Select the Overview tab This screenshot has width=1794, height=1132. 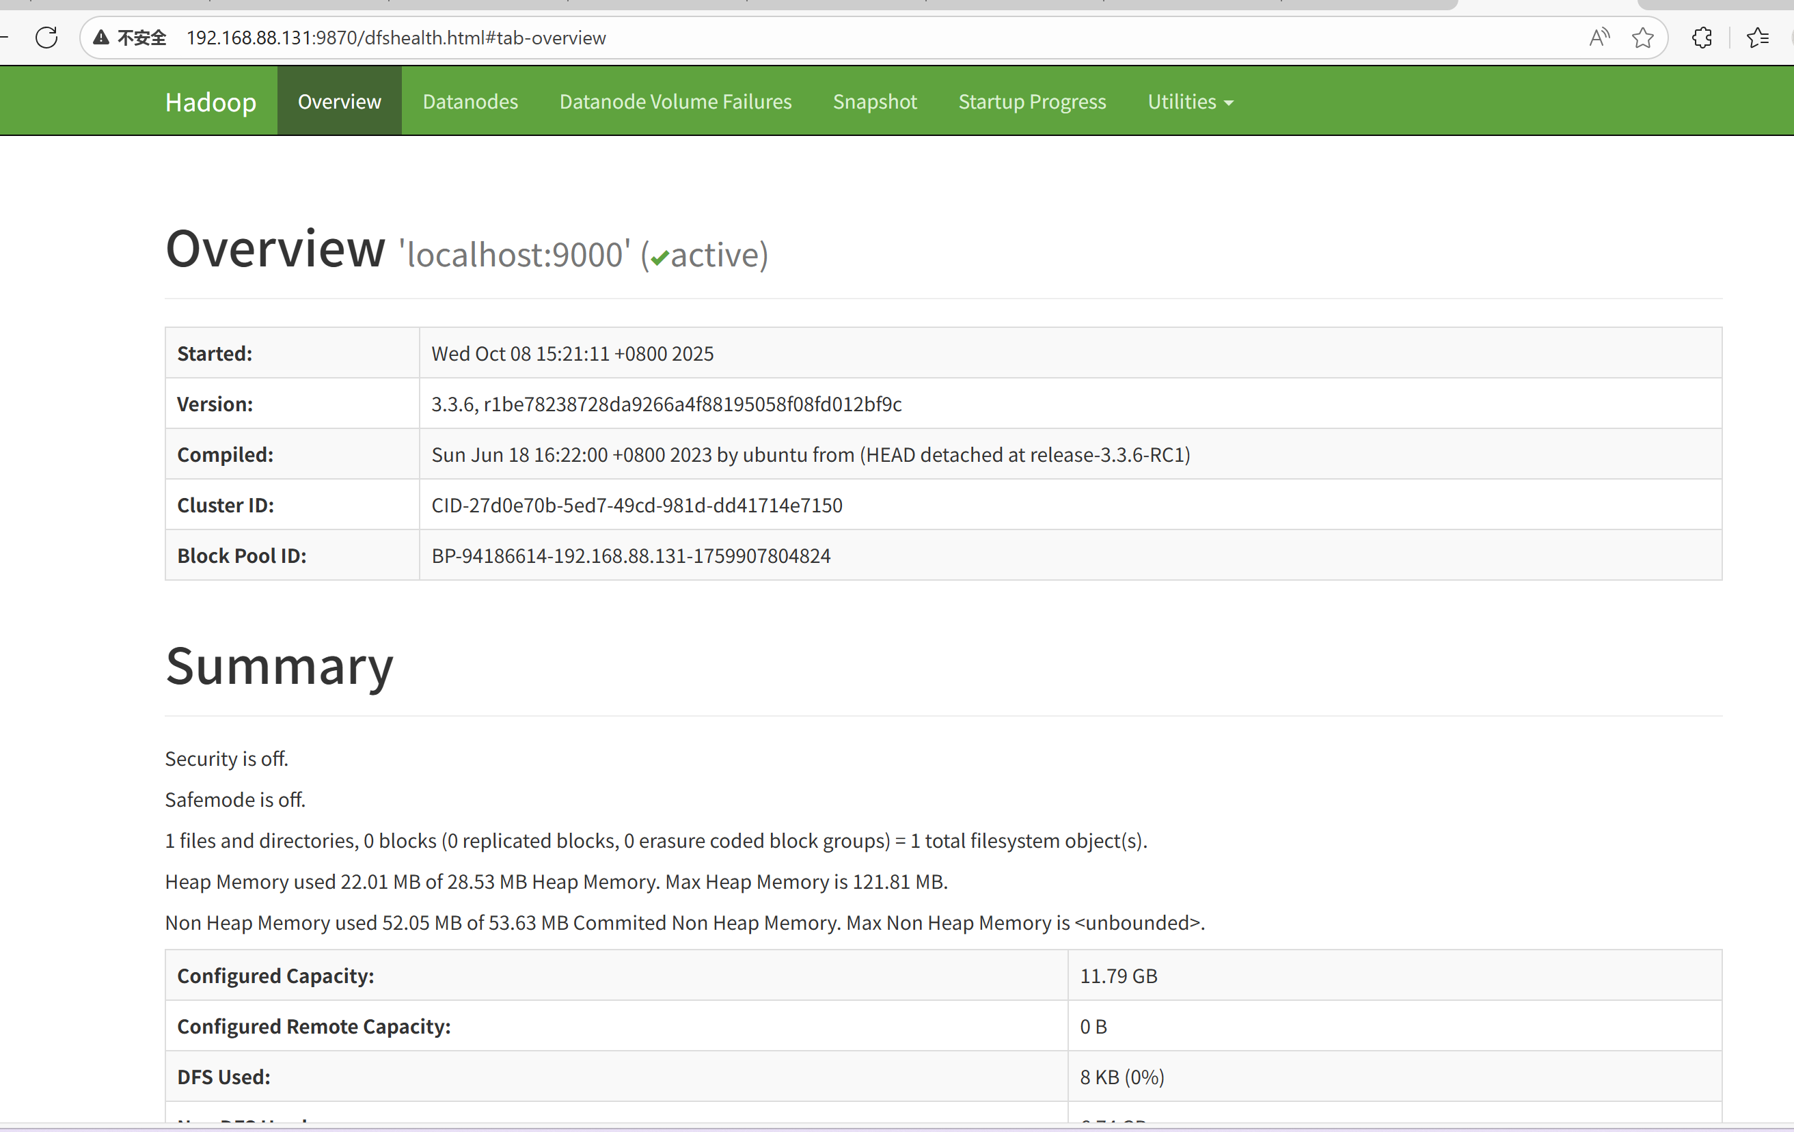[340, 101]
